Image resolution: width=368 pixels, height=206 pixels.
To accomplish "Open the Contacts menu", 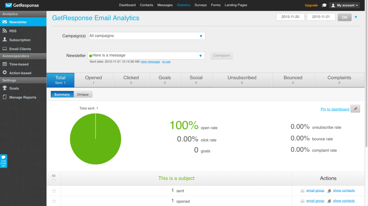I will point(146,5).
